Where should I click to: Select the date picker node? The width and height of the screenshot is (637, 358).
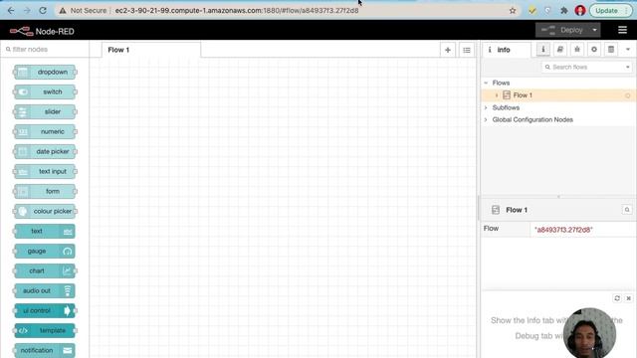[45, 152]
